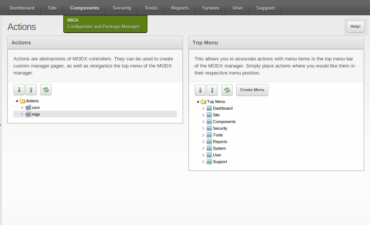Open the Components top navigation menu

(84, 8)
